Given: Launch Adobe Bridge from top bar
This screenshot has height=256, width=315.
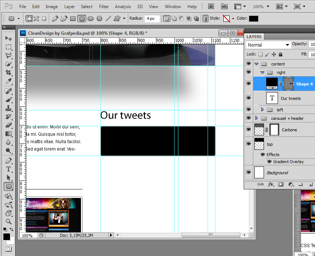Looking at the screenshot, I should 211,7.
